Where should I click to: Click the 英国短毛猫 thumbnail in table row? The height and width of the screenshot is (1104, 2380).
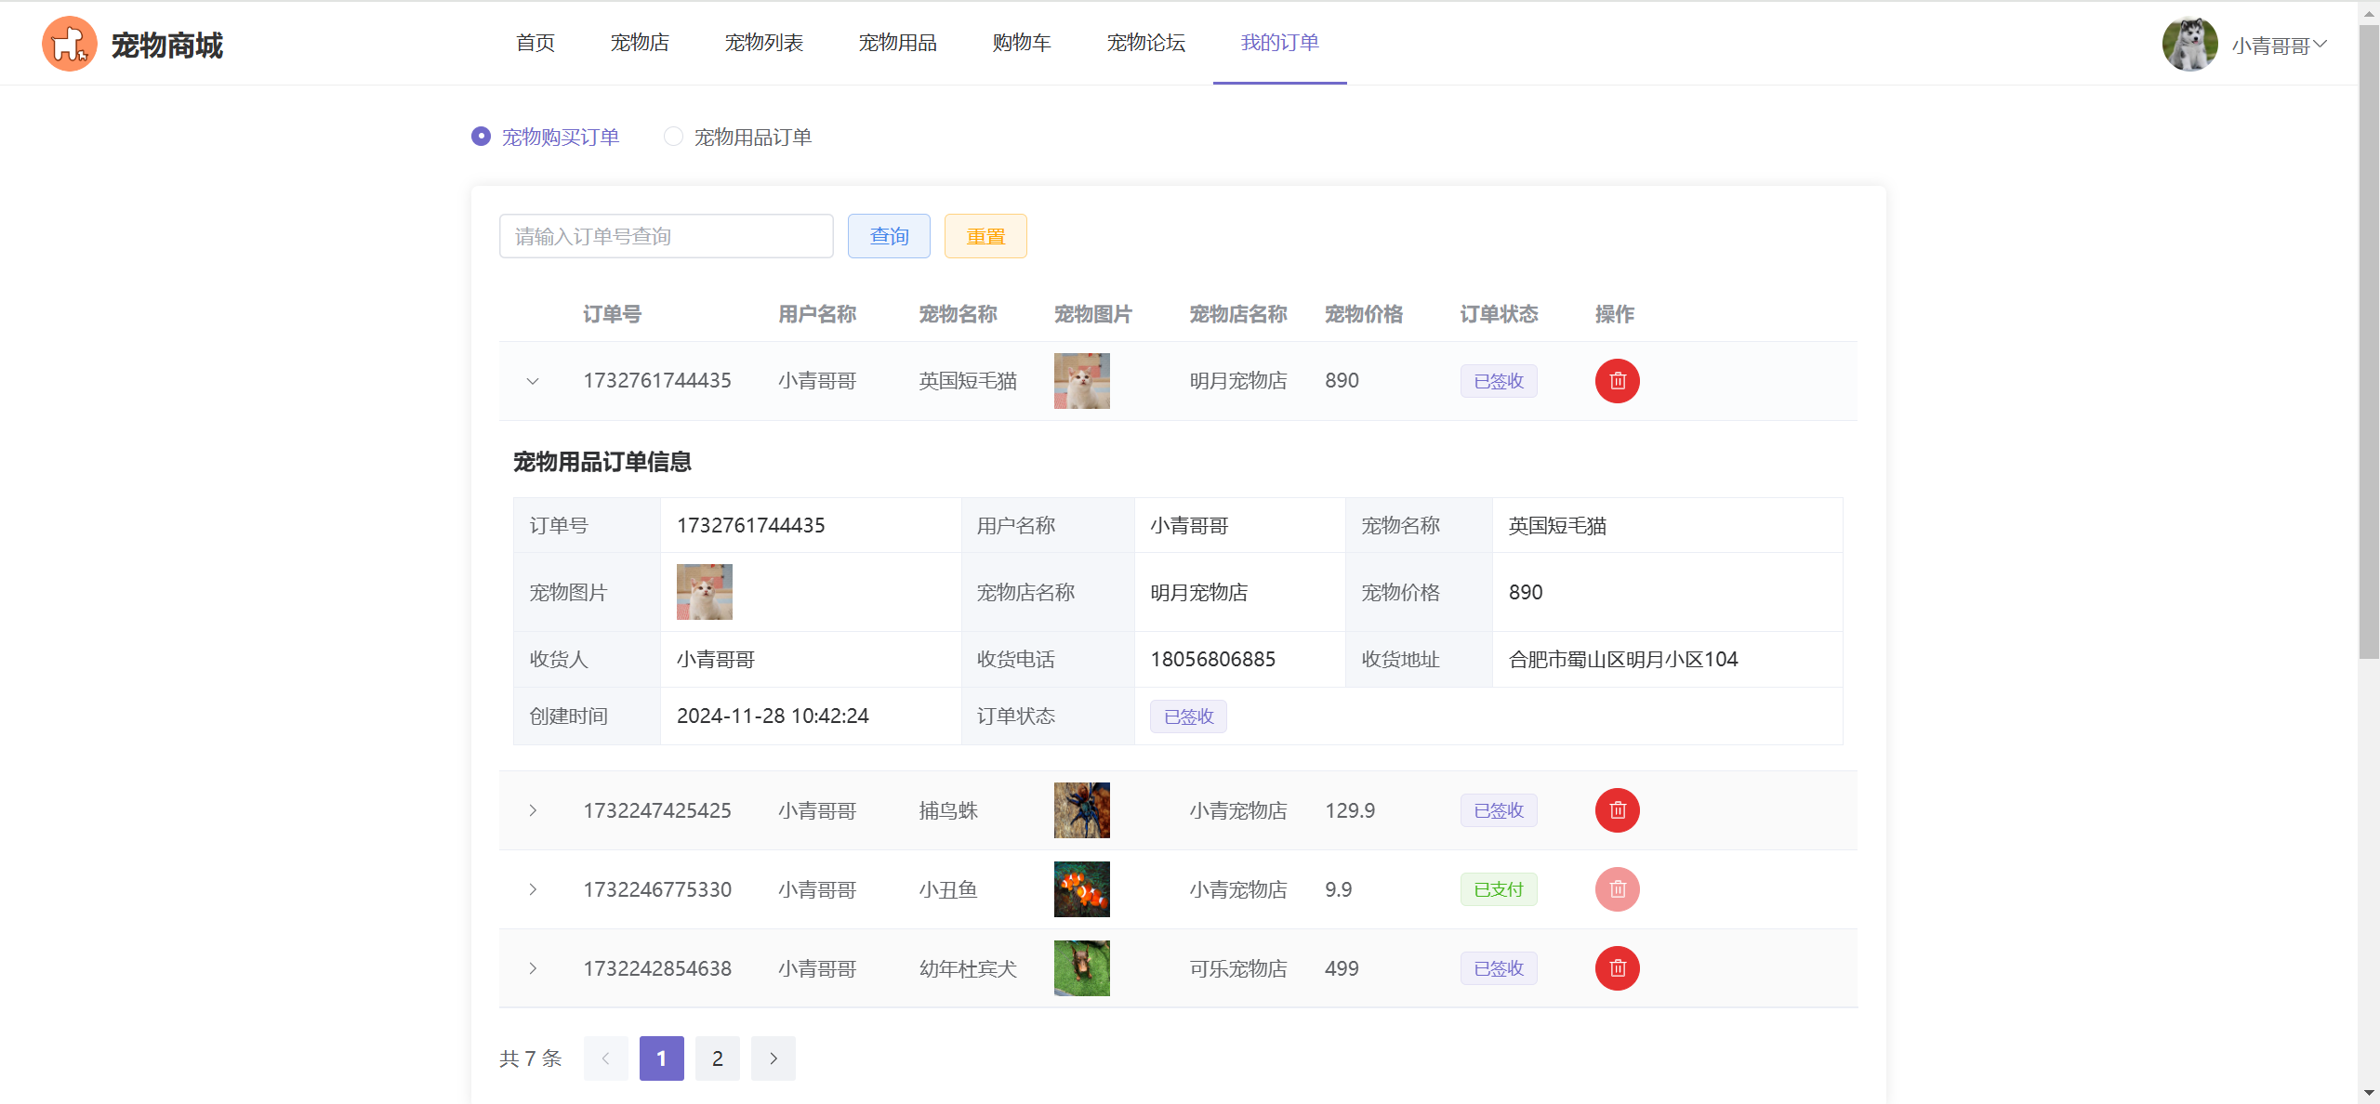(x=1081, y=381)
